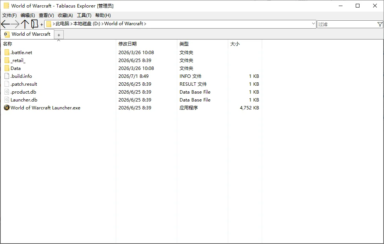Open the 工具(T) menu
Viewport: 384px width, 244px height.
coord(84,15)
